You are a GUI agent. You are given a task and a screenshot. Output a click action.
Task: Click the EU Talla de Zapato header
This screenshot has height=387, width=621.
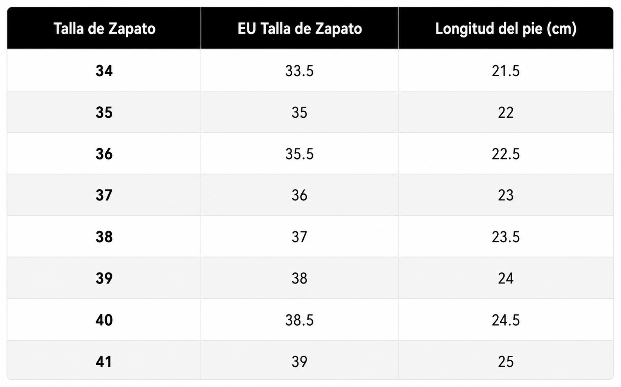point(299,28)
